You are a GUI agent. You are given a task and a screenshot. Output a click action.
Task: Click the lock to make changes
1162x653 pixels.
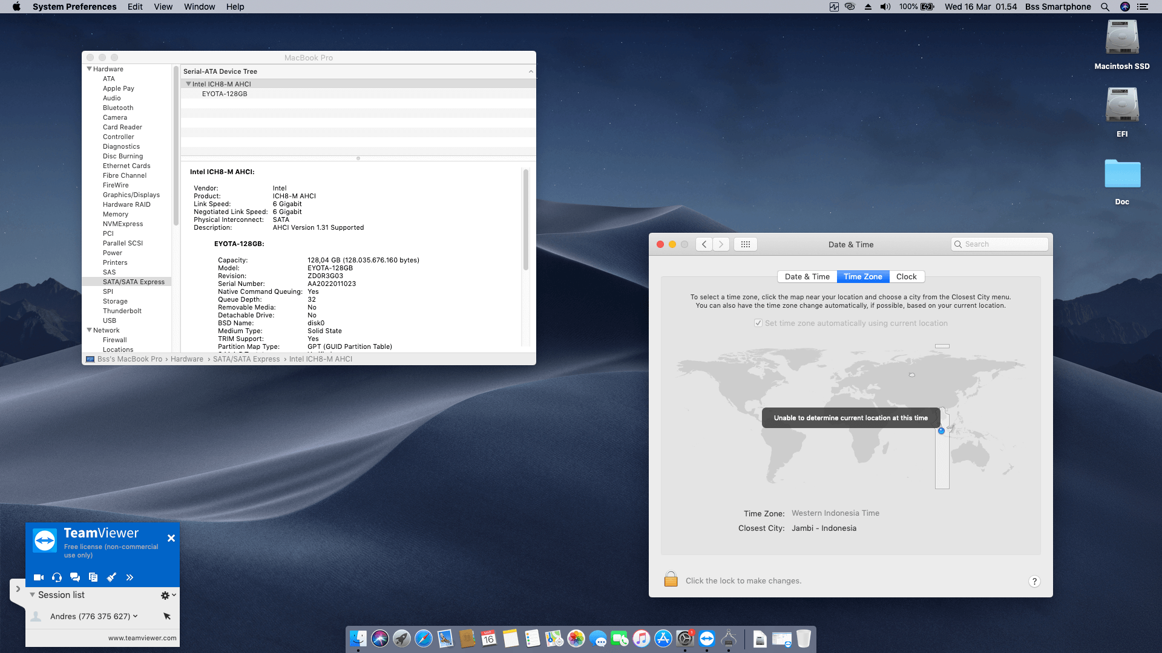(671, 579)
